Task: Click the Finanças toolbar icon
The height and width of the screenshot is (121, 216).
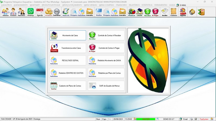Action: click(131, 12)
